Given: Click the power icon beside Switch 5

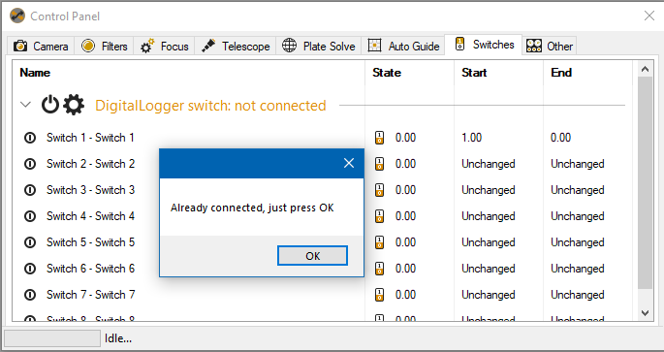Looking at the screenshot, I should [x=30, y=242].
